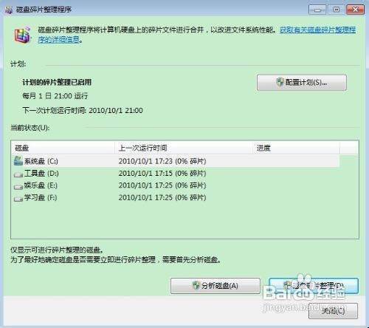The height and width of the screenshot is (328, 369).
Task: Click the 系统盘 (C:) drive icon
Action: pos(18,161)
